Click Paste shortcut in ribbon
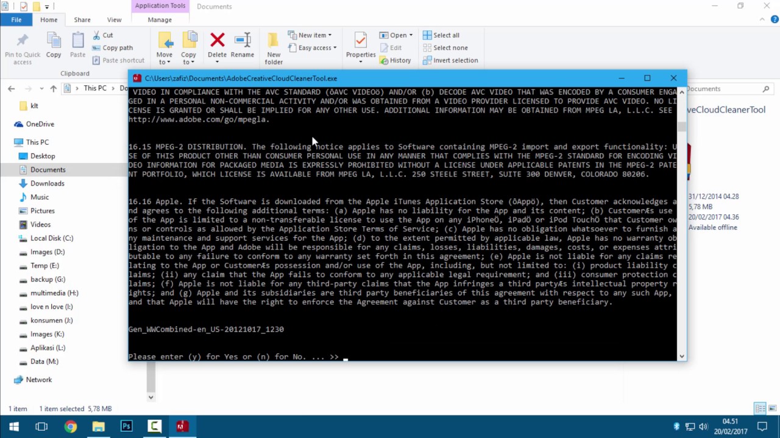 118,60
